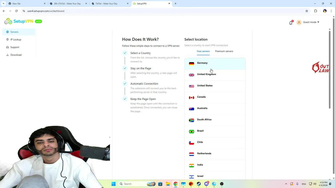
Task: Open the notifications bell
Action: coord(291,23)
